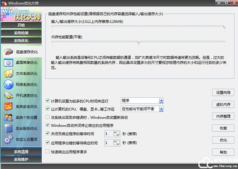Click the 内存整理 button
This screenshot has height=169, width=238.
coord(223,116)
